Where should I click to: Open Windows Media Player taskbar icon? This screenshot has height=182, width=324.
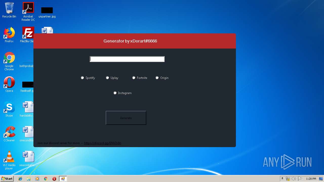(37, 179)
